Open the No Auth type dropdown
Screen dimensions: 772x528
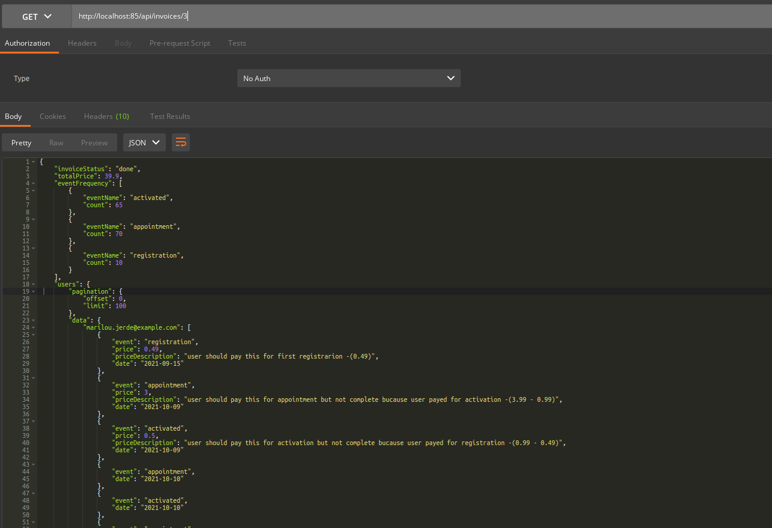tap(348, 78)
